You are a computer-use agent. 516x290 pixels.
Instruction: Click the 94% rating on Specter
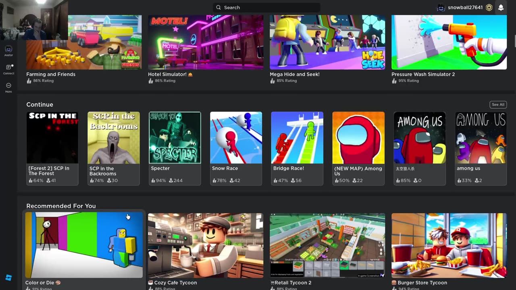coord(158,180)
